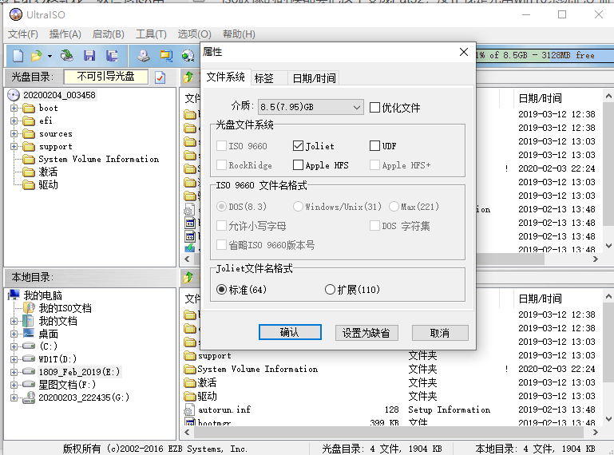Click the local pane horizontal scrollbar thumb

point(389,433)
